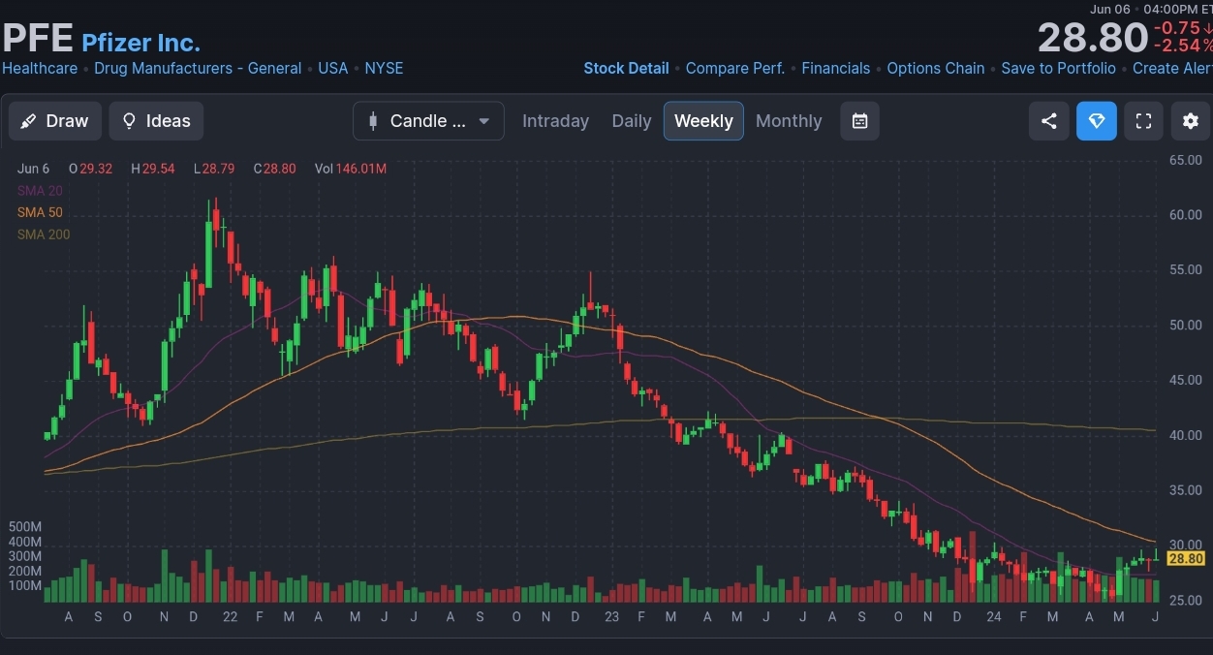Open the Draw tools with pencil icon

pos(54,121)
